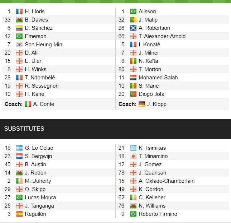Open T. Alexander-Arnold's player profile
Screen dimensions: 231x223
point(162,36)
